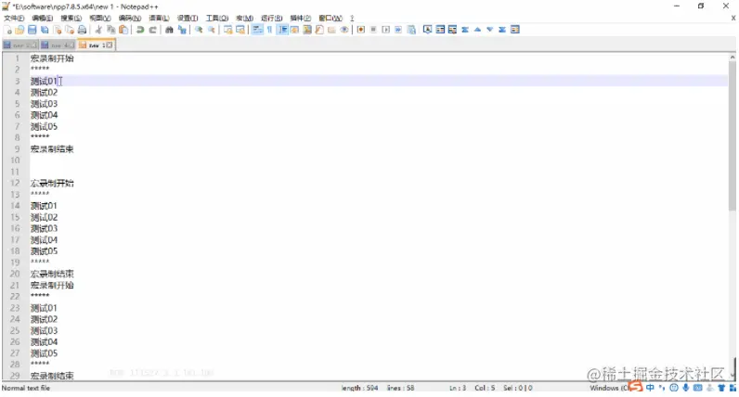Open the 编码(N) menu
The image size is (739, 397).
pos(130,18)
